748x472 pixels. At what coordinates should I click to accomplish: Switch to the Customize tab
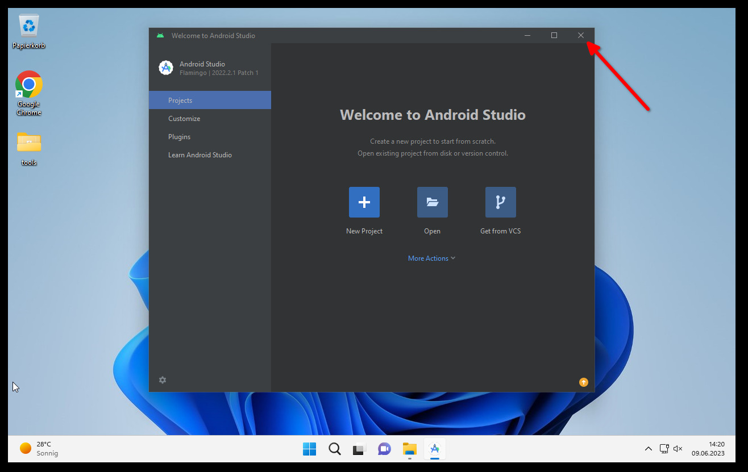(210, 118)
